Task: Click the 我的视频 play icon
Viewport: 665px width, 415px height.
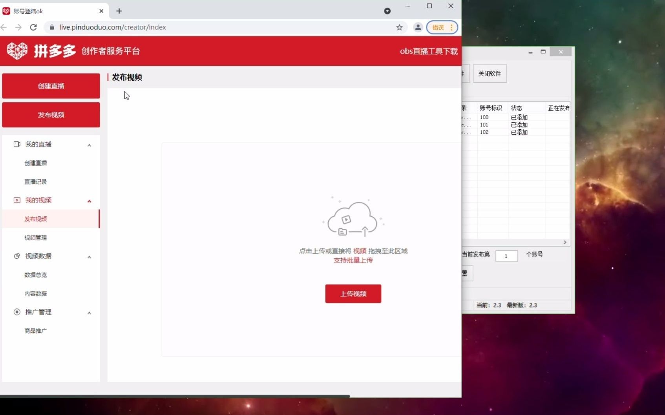Action: [17, 200]
